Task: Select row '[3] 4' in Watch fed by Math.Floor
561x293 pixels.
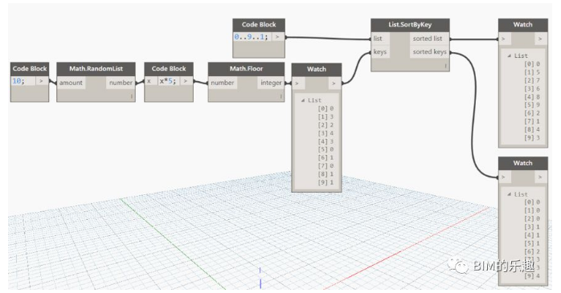Action: (326, 133)
